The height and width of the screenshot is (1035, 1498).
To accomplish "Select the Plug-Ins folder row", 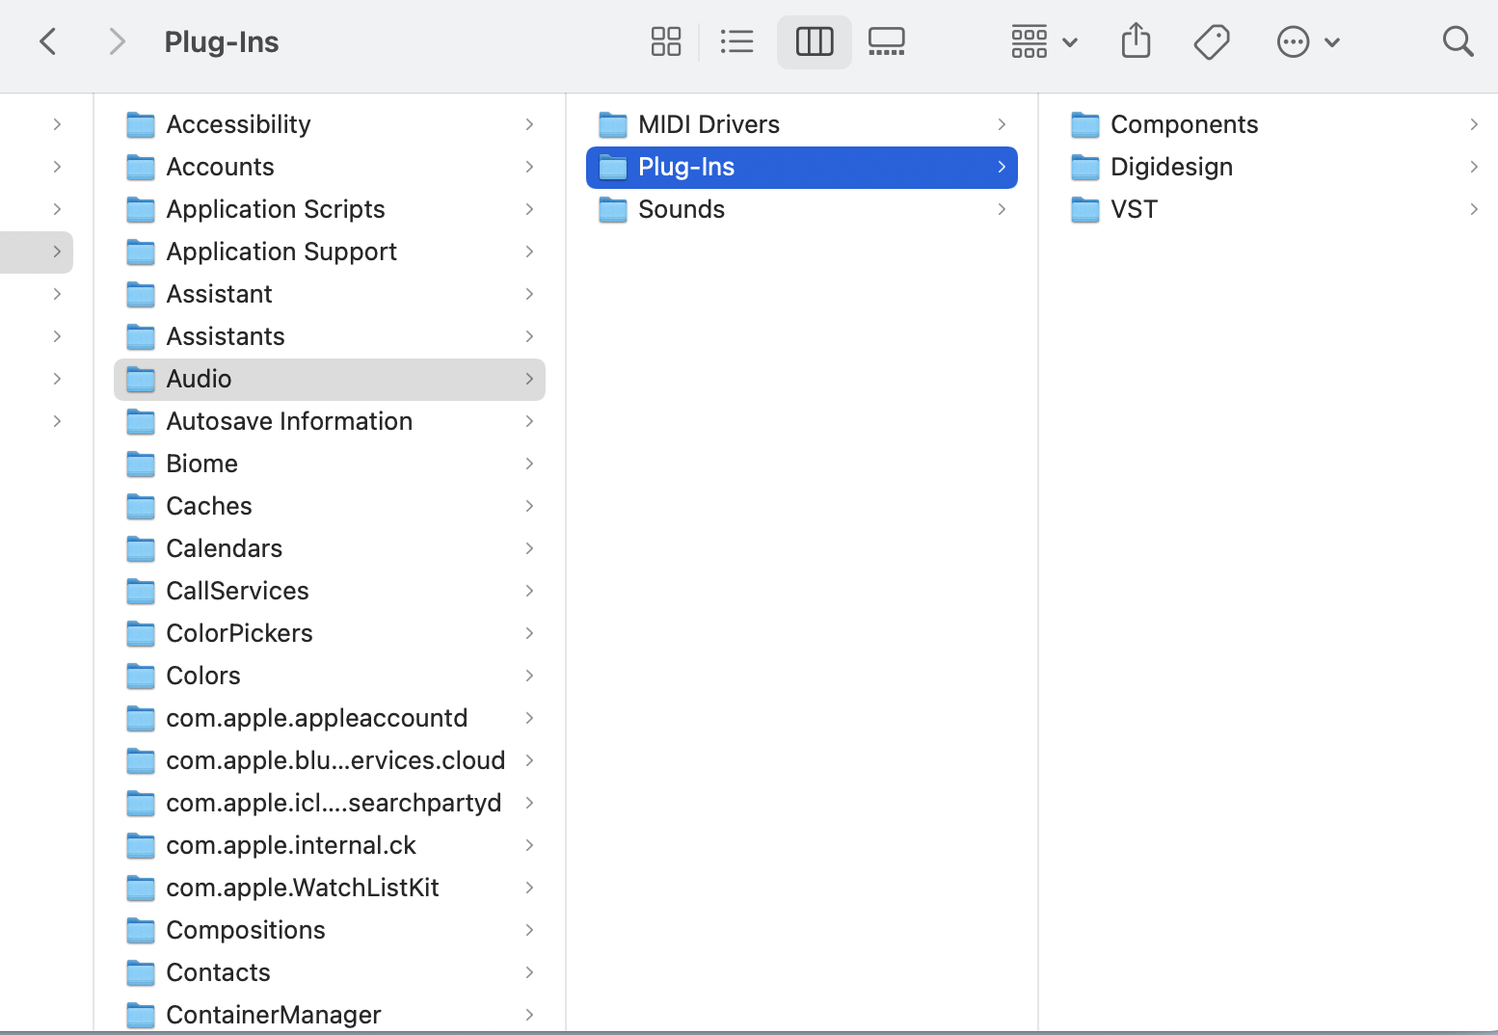I will coord(802,167).
